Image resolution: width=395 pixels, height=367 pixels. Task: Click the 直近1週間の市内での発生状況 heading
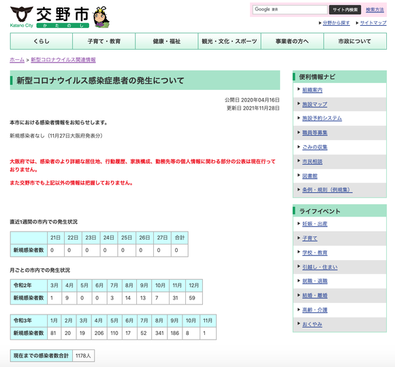coord(44,222)
